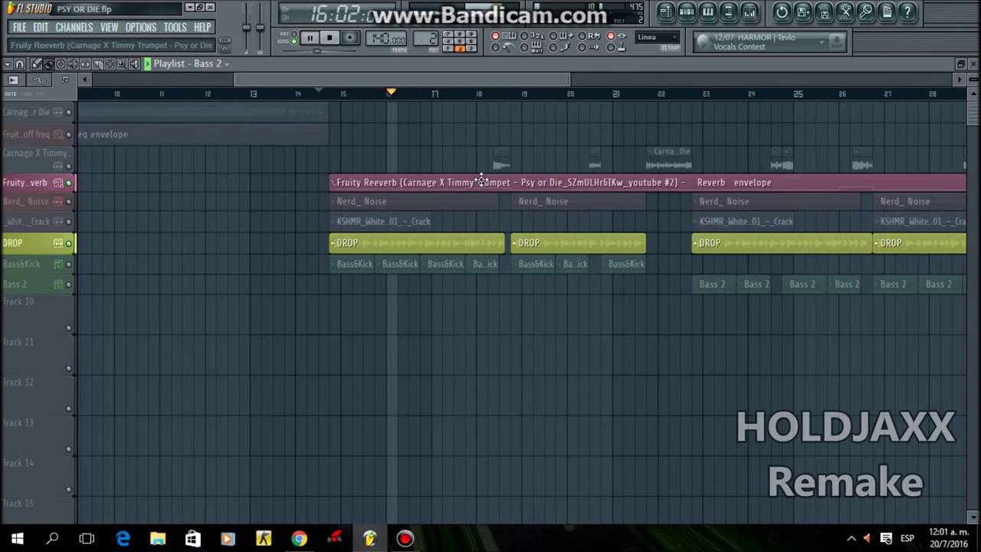Click the pattern number display
Screen dimensions: 981x552
[425, 38]
